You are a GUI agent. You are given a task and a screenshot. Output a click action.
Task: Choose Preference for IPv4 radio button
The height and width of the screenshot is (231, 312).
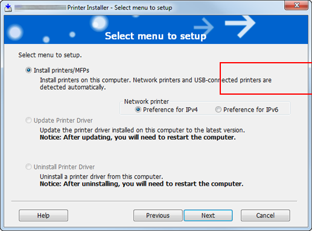coord(138,110)
